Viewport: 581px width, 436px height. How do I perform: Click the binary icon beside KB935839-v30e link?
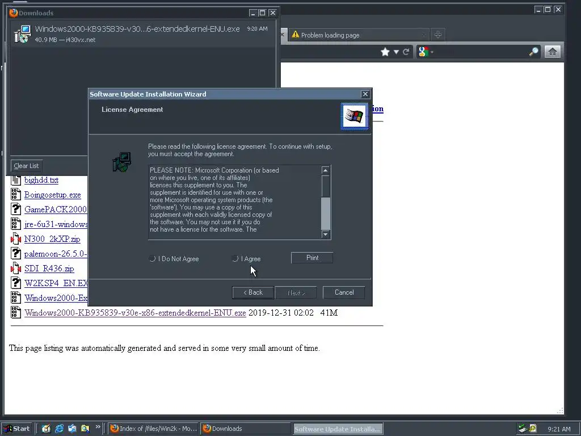[x=15, y=312]
